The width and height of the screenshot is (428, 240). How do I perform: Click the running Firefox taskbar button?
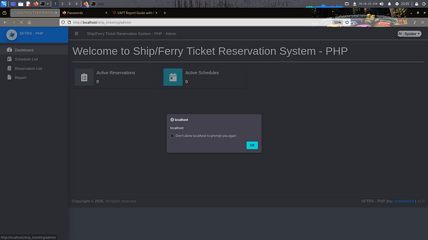click(x=86, y=4)
